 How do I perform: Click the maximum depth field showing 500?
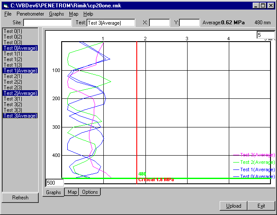tap(55, 183)
